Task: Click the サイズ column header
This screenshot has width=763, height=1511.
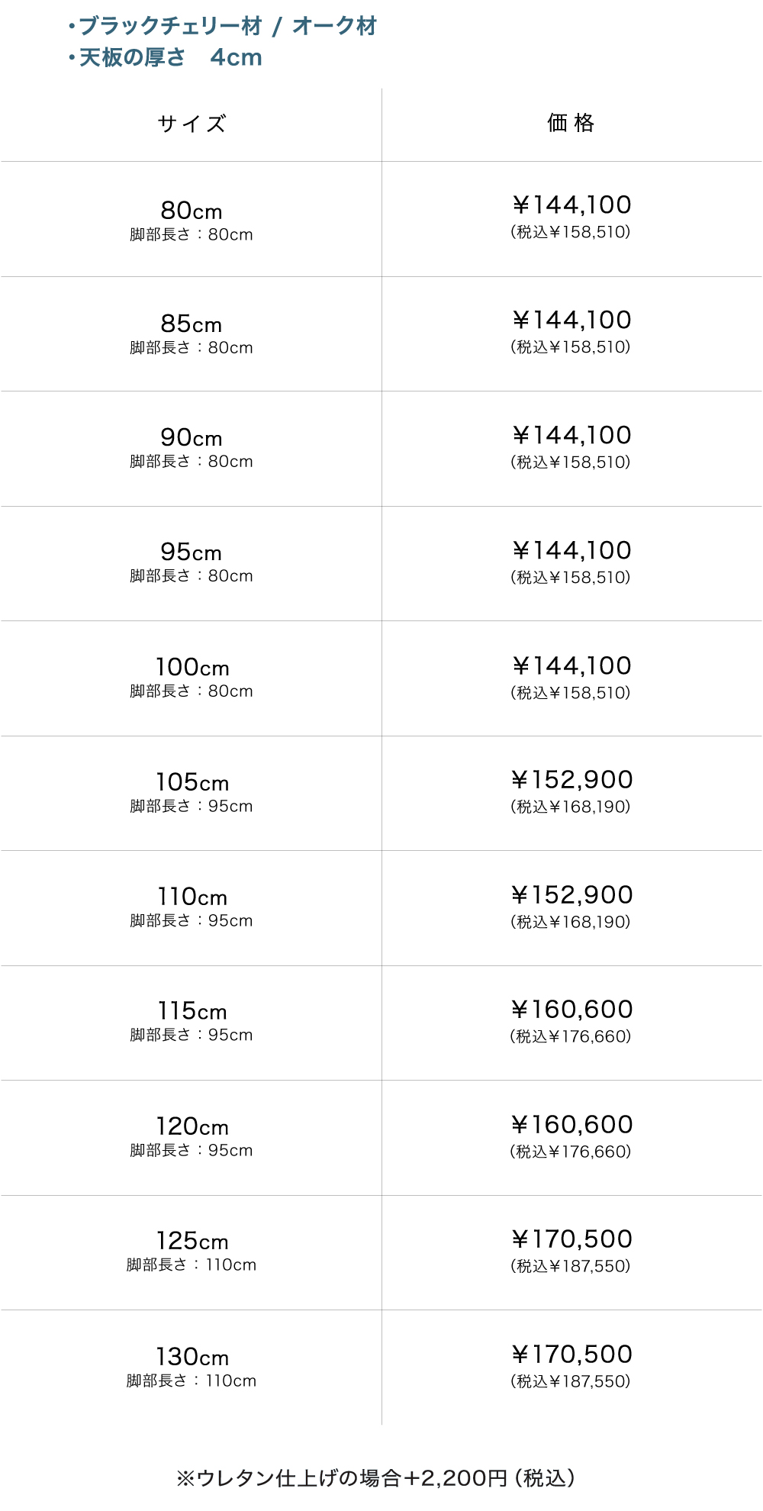Action: [192, 124]
